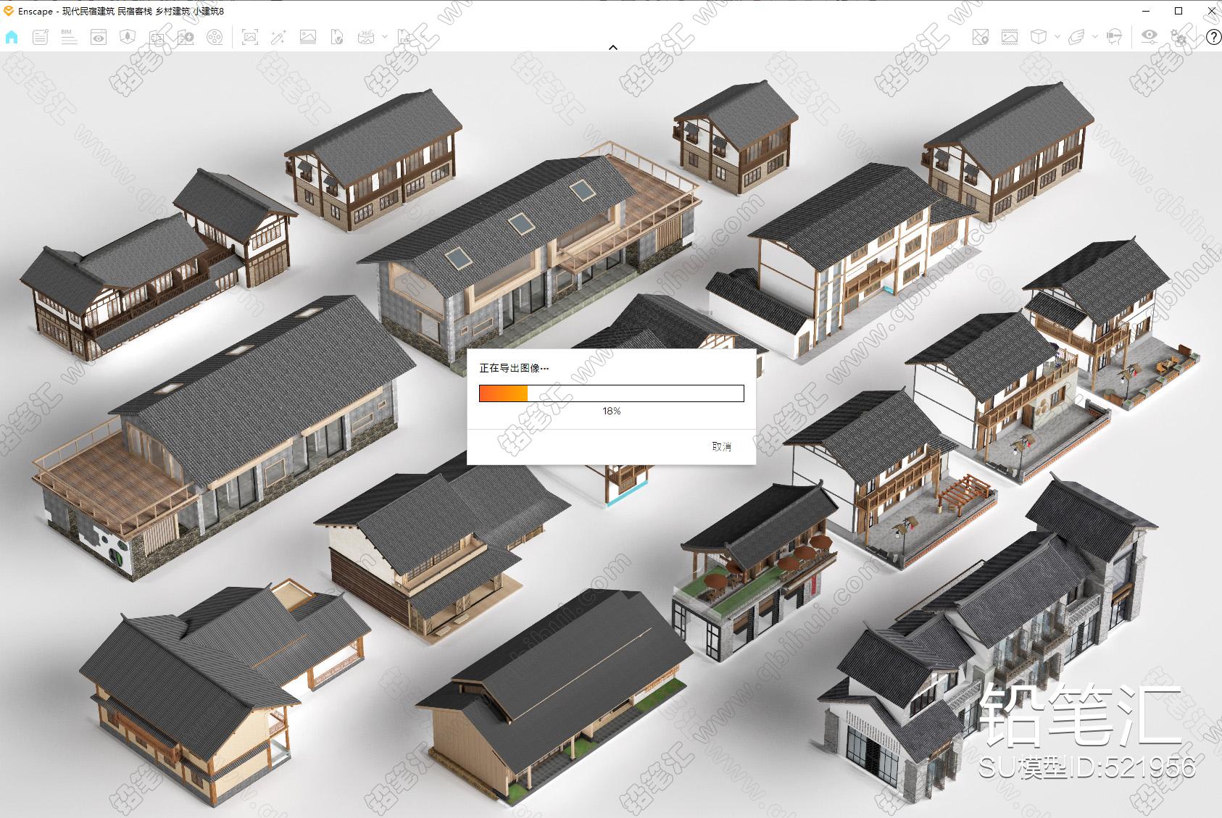Switch the fly mode wing icon

pyautogui.click(x=1076, y=37)
